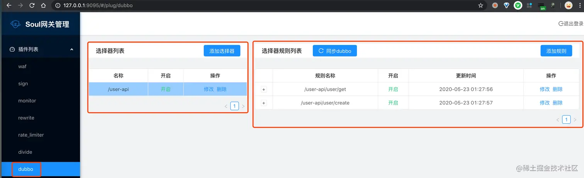Click timestamp 2020-05-23 01:27:57

[466, 103]
